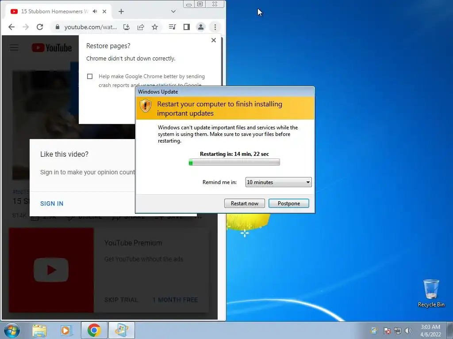This screenshot has height=339, width=453.
Task: Click the YouTube Premium play thumbnail
Action: [x=51, y=270]
